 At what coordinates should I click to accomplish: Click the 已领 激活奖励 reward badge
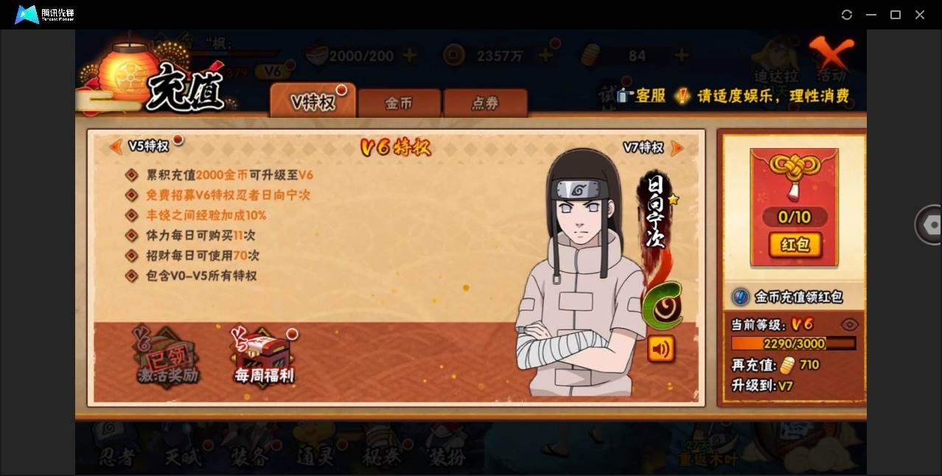168,357
